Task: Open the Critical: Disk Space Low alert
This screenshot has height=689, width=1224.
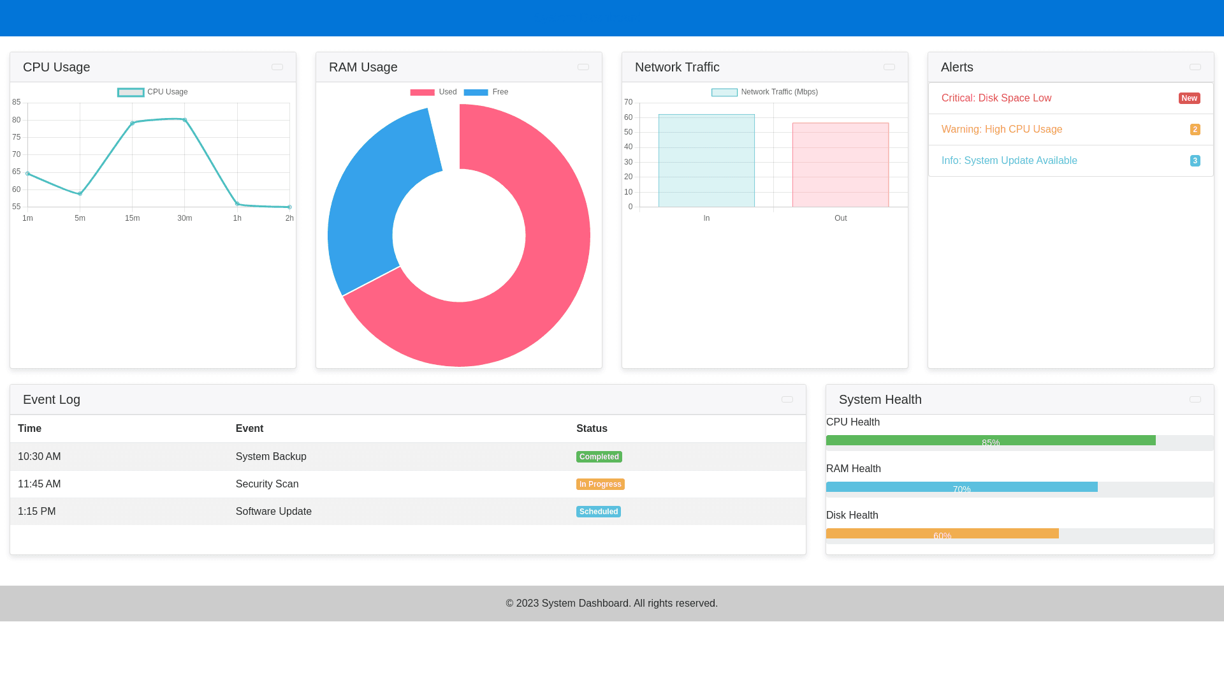Action: 996,98
